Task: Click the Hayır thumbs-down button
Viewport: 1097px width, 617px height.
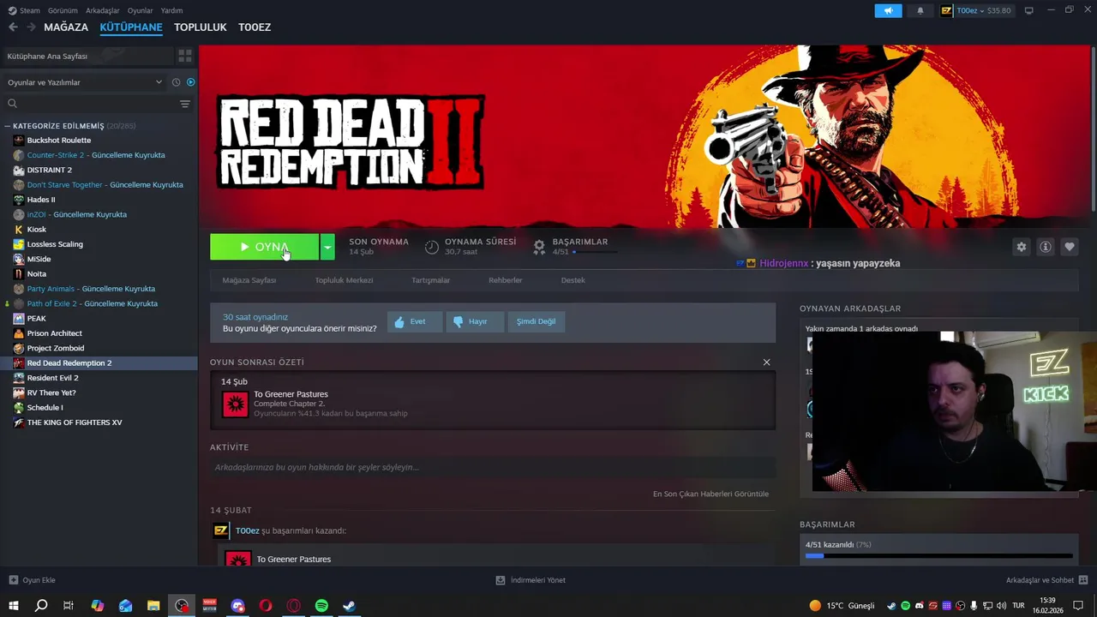Action: (x=475, y=322)
